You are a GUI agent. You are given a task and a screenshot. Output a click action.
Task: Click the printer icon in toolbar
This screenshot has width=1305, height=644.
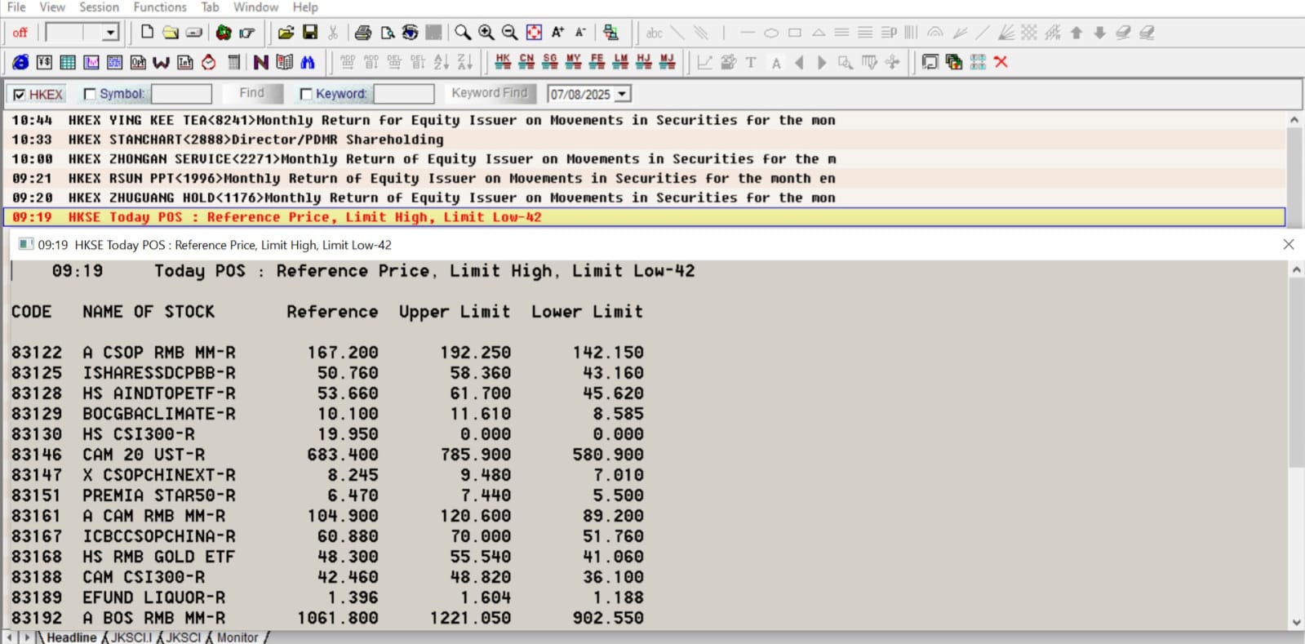363,33
